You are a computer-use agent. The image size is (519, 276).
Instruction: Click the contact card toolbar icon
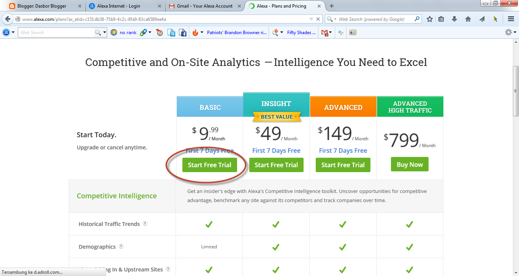[x=353, y=33]
